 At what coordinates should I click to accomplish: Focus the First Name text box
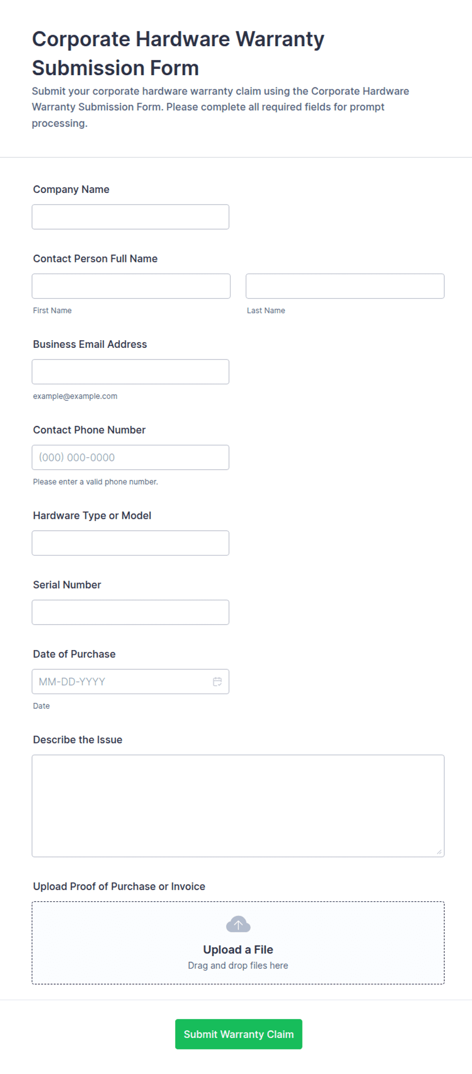pos(131,286)
